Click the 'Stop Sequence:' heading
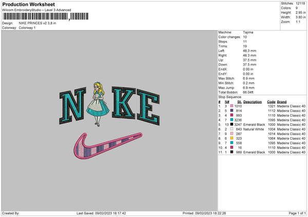 click(230, 97)
